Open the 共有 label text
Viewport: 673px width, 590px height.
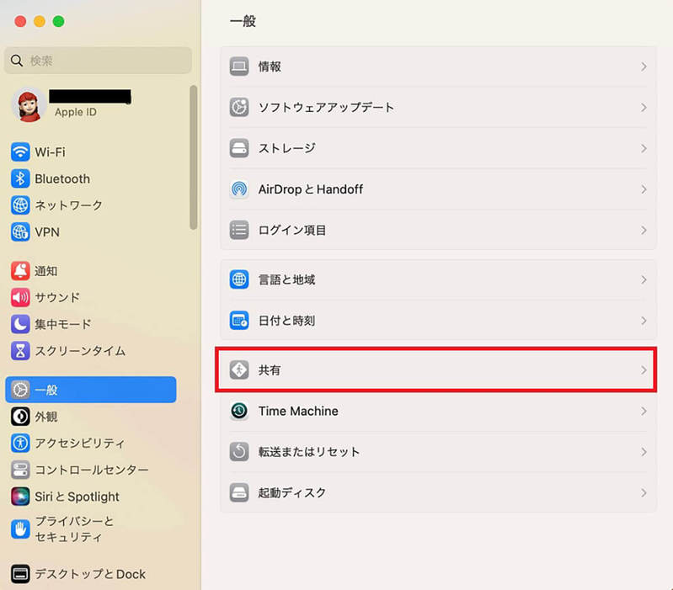coord(270,370)
